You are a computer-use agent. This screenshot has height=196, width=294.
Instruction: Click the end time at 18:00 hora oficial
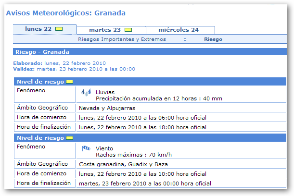point(142,127)
